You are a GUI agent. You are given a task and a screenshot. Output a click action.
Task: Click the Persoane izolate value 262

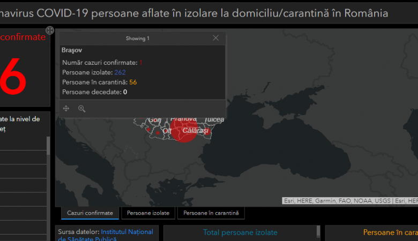[120, 72]
